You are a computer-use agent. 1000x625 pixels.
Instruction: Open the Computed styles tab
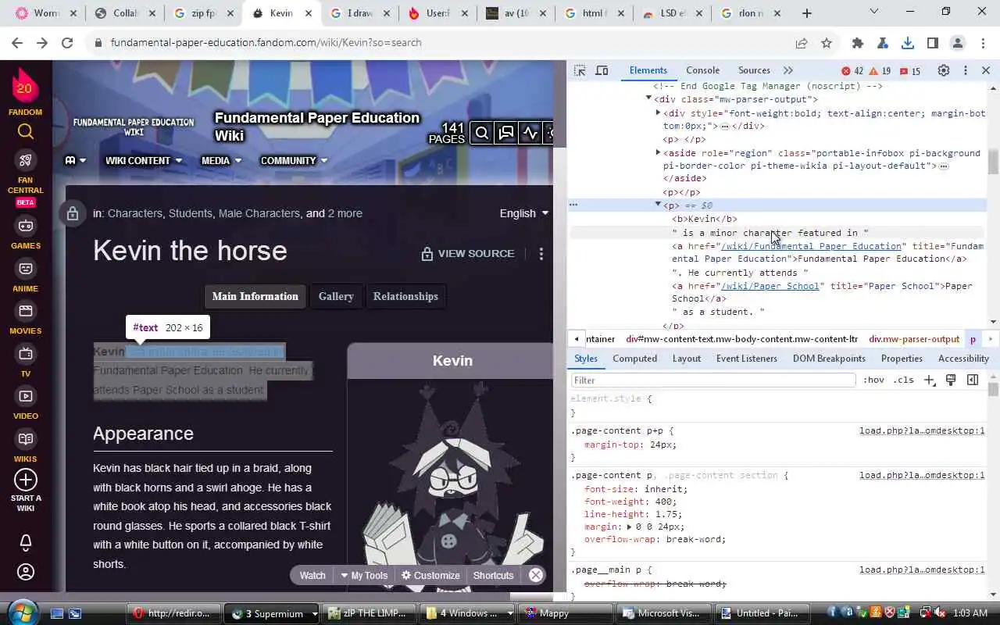click(x=634, y=359)
